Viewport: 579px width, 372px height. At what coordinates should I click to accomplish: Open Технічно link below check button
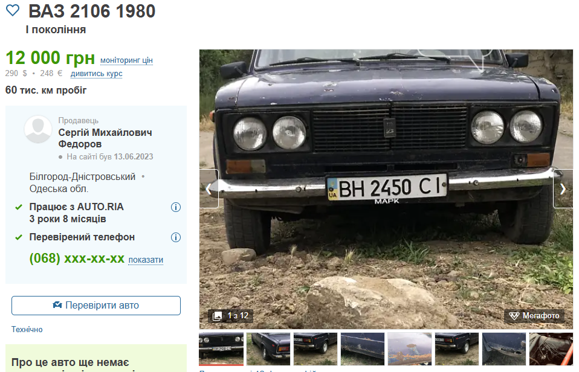pyautogui.click(x=27, y=330)
